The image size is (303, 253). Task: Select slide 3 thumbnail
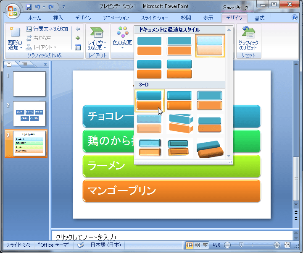tap(29, 143)
